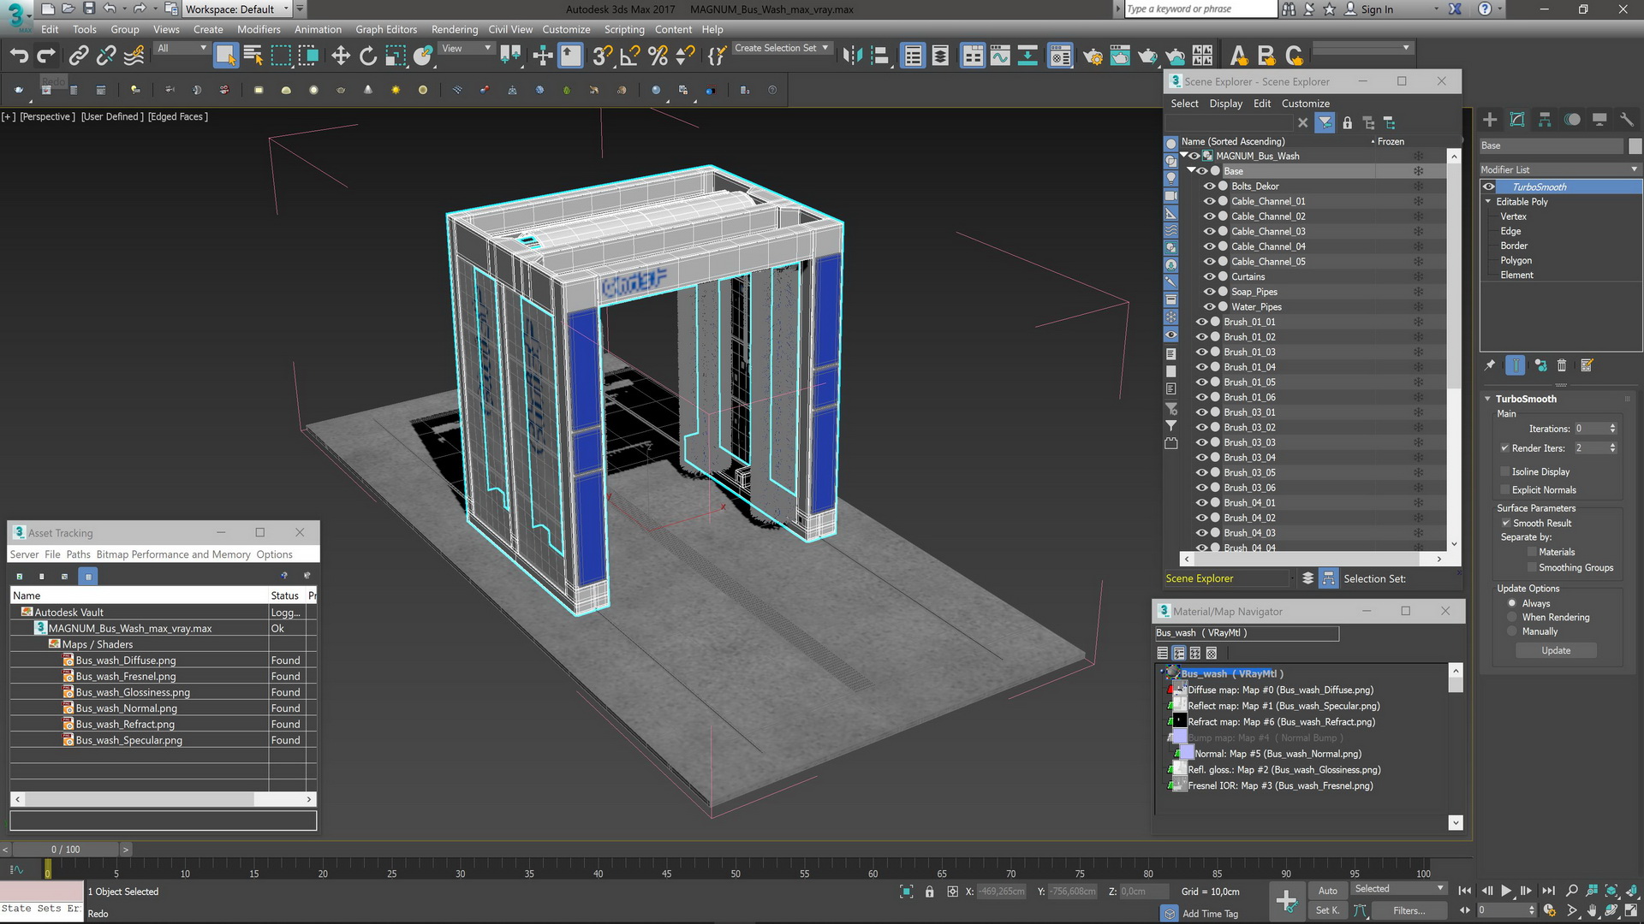
Task: Open the Motion command panel tab
Action: 1572,120
